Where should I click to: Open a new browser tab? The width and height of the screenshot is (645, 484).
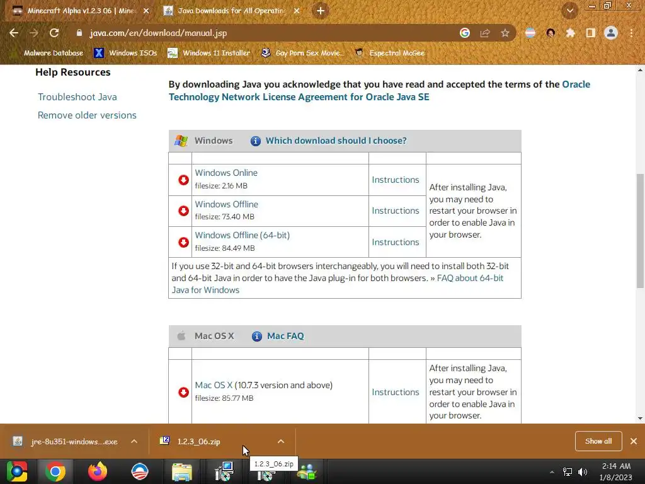point(321,11)
